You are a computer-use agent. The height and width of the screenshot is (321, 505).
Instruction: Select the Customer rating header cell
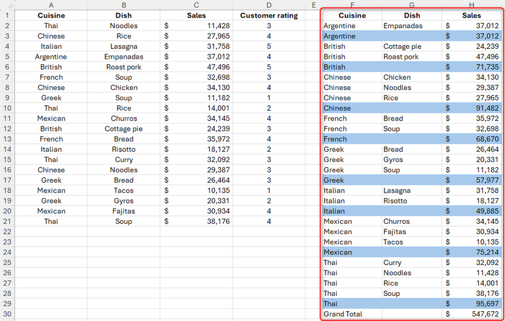[x=269, y=15]
